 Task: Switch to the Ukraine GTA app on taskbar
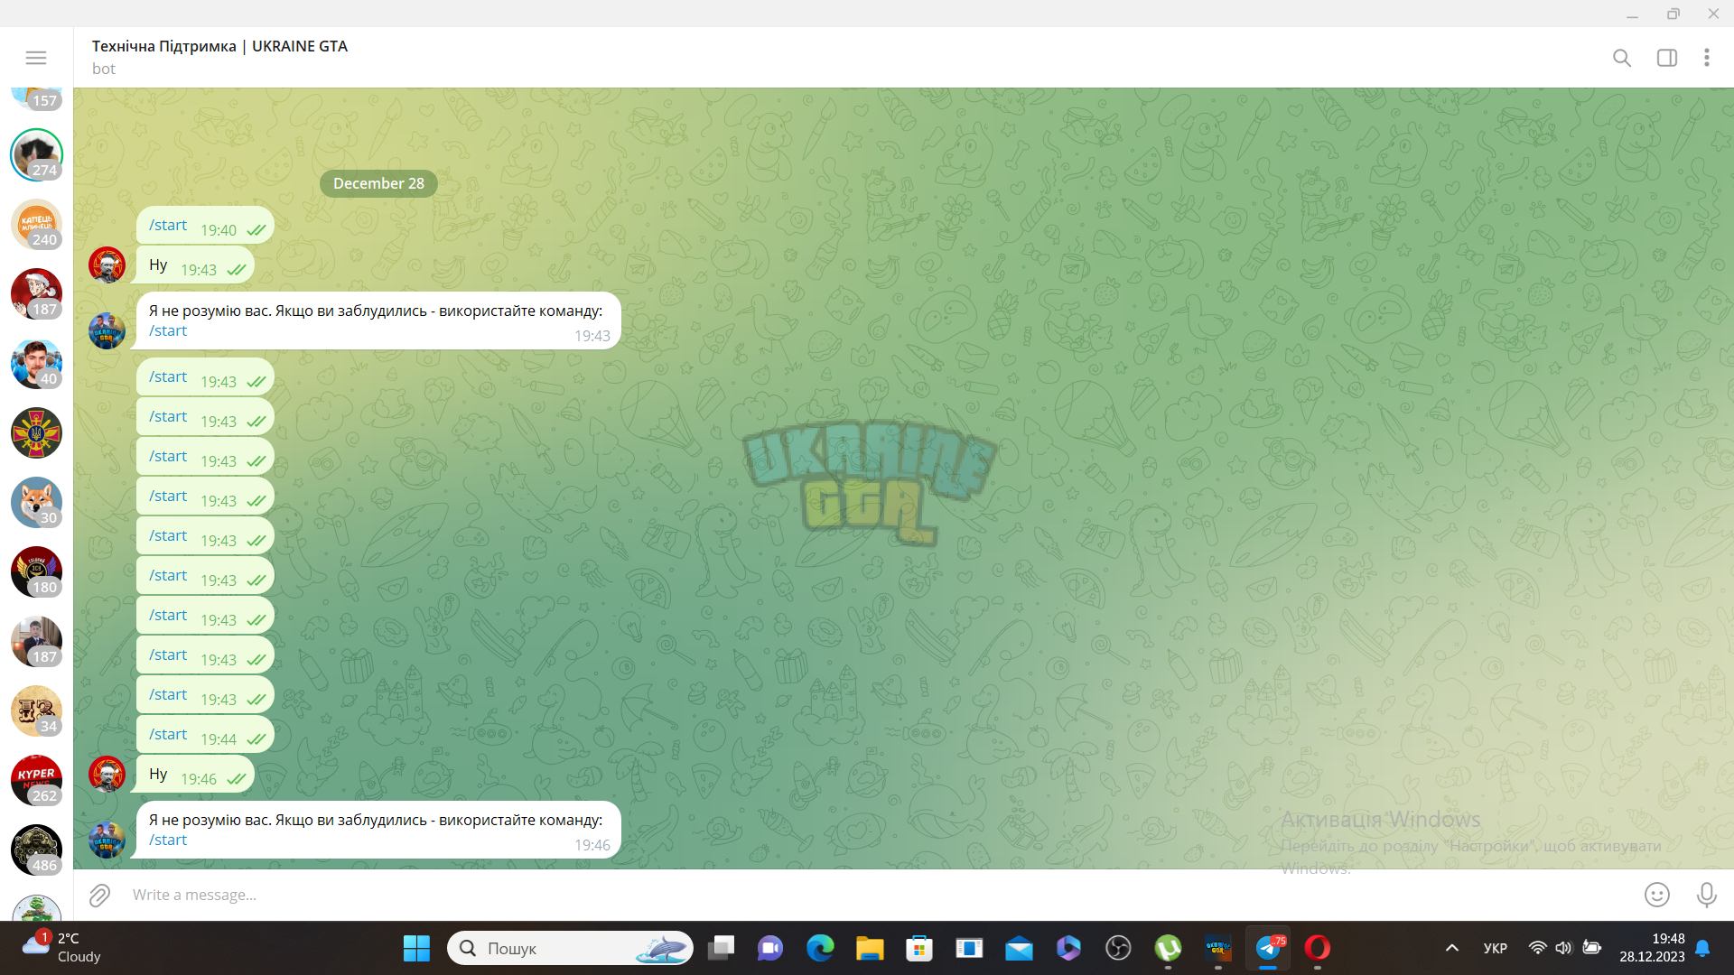1217,948
